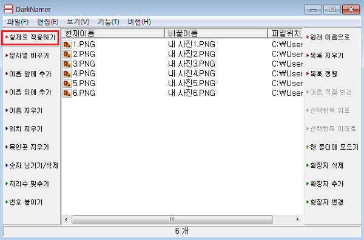Viewport: 364px width, 240px height.
Task: Click 실제로 적용하기 to apply renames
Action: click(30, 37)
